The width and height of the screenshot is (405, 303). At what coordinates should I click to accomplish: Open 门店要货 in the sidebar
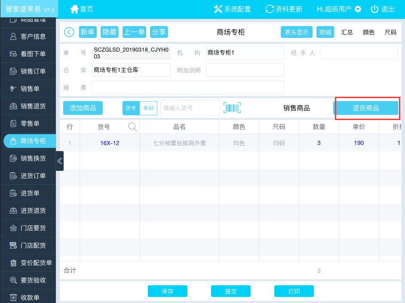28,228
